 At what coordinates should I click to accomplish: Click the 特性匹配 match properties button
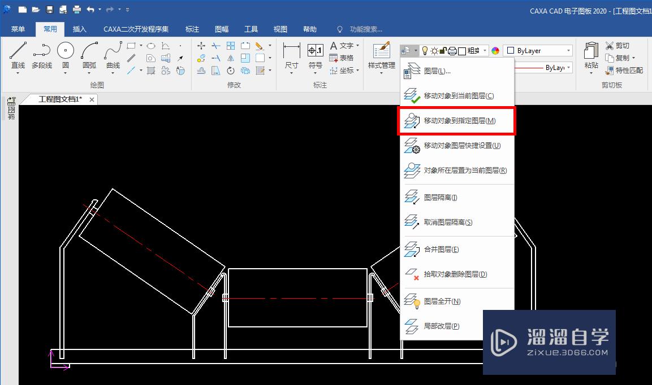pos(624,71)
